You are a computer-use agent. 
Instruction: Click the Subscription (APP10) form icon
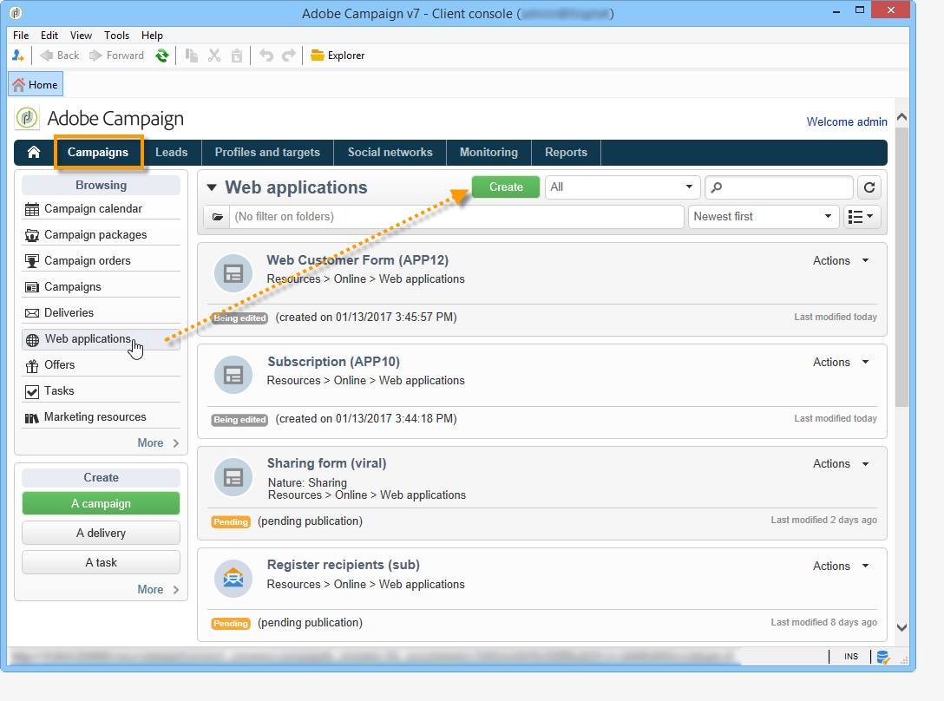tap(233, 375)
